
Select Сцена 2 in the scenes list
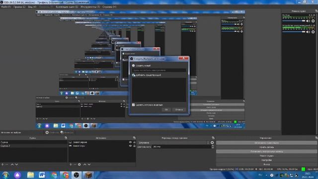point(33,146)
